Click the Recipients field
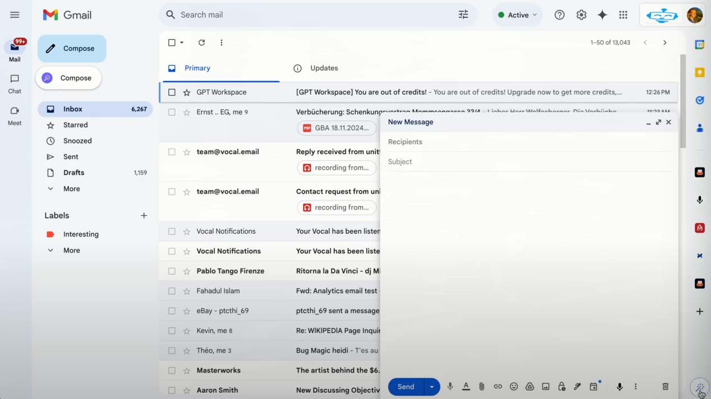This screenshot has width=711, height=399. (529, 142)
